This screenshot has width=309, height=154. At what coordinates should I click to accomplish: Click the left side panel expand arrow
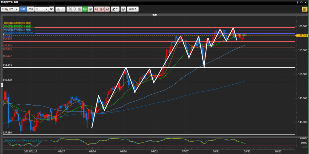click(x=1, y=85)
